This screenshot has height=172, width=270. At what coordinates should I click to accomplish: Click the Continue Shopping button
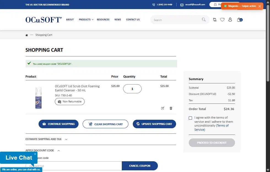pyautogui.click(x=58, y=124)
